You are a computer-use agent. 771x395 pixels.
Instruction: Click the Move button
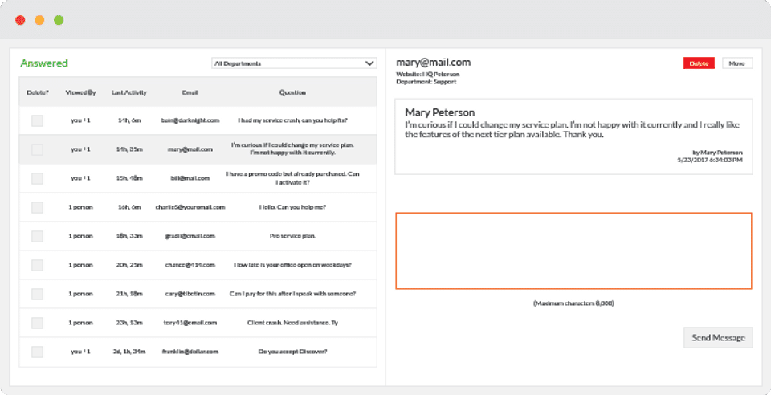tap(737, 63)
